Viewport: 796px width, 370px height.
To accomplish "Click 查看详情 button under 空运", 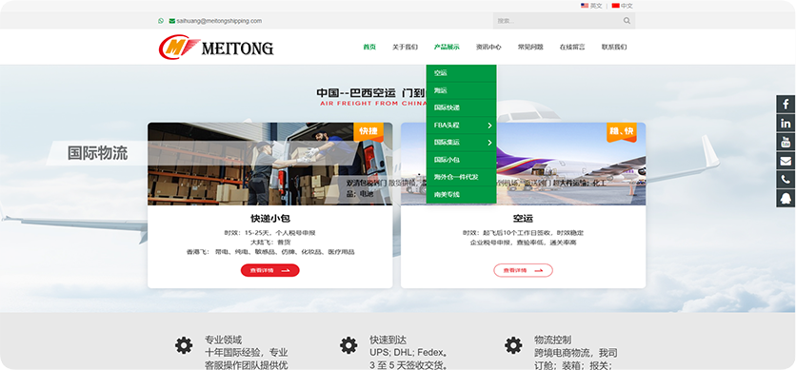I will (523, 270).
